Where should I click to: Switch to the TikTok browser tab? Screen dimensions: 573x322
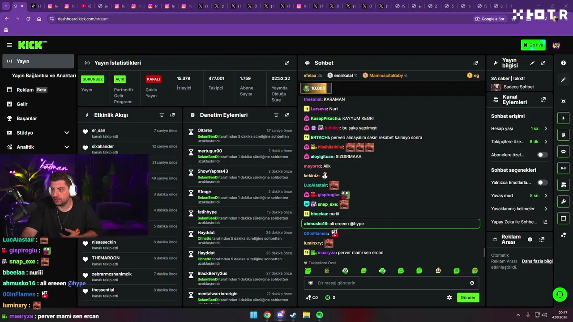36,6
